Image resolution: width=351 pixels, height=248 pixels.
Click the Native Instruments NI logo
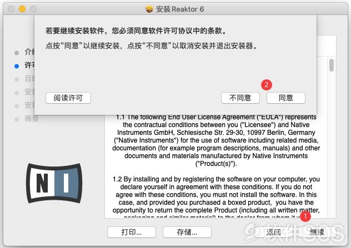(x=54, y=183)
